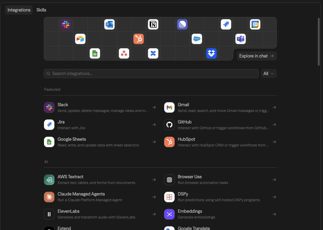The width and height of the screenshot is (323, 230).
Task: Open Gmail via its arrow
Action: click(x=274, y=107)
